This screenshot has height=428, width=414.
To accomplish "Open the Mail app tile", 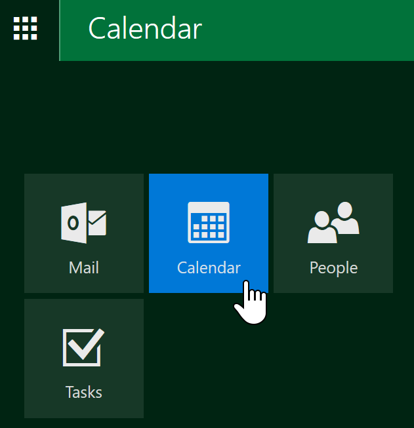I will click(84, 233).
